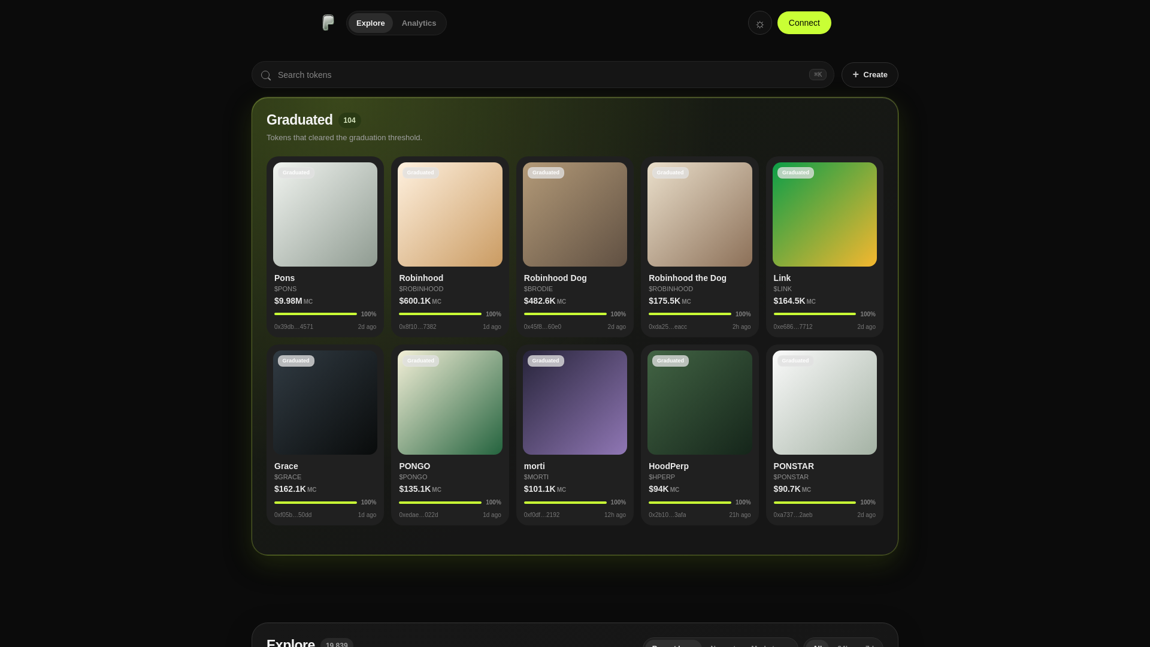
Task: Select the Robinhood Dog token name
Action: coord(555,278)
